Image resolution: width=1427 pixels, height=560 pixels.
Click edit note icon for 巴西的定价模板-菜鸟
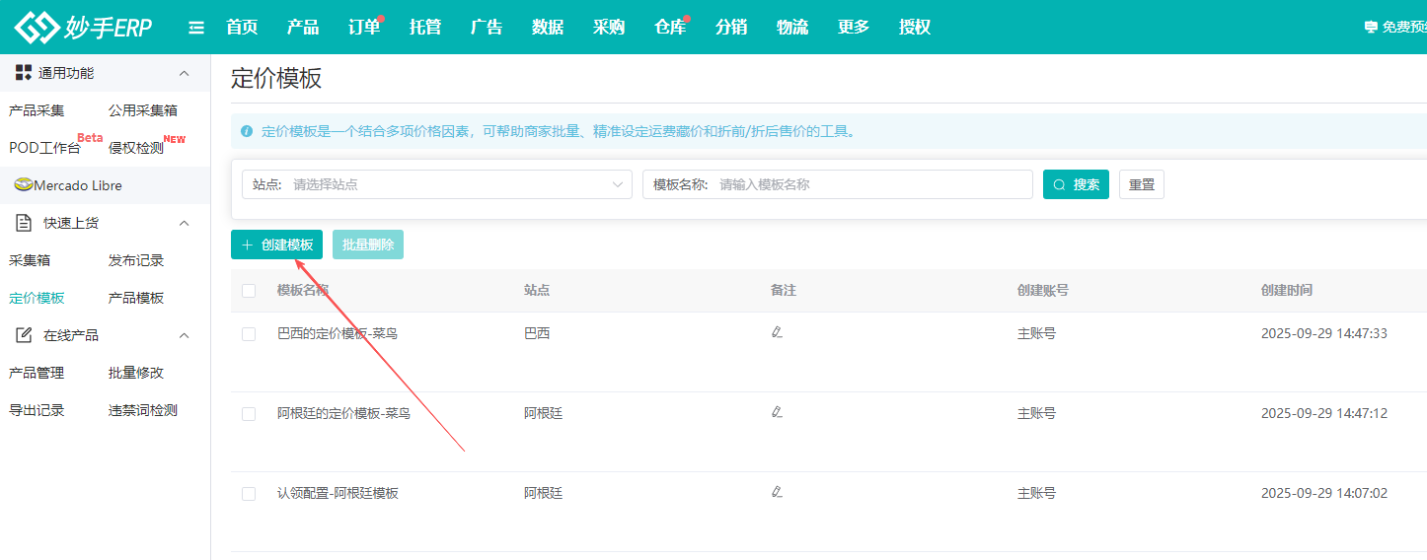(x=777, y=332)
